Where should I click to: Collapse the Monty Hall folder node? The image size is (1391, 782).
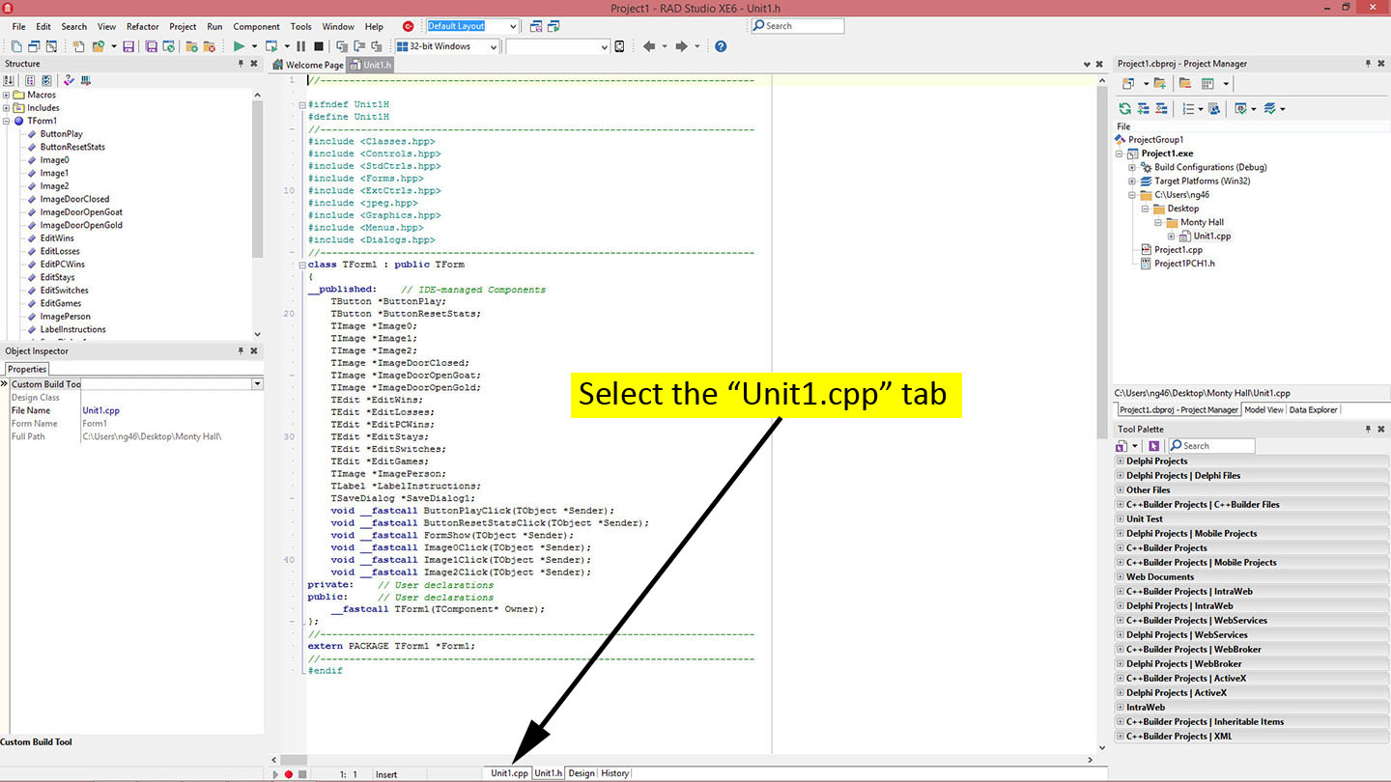[x=1158, y=222]
